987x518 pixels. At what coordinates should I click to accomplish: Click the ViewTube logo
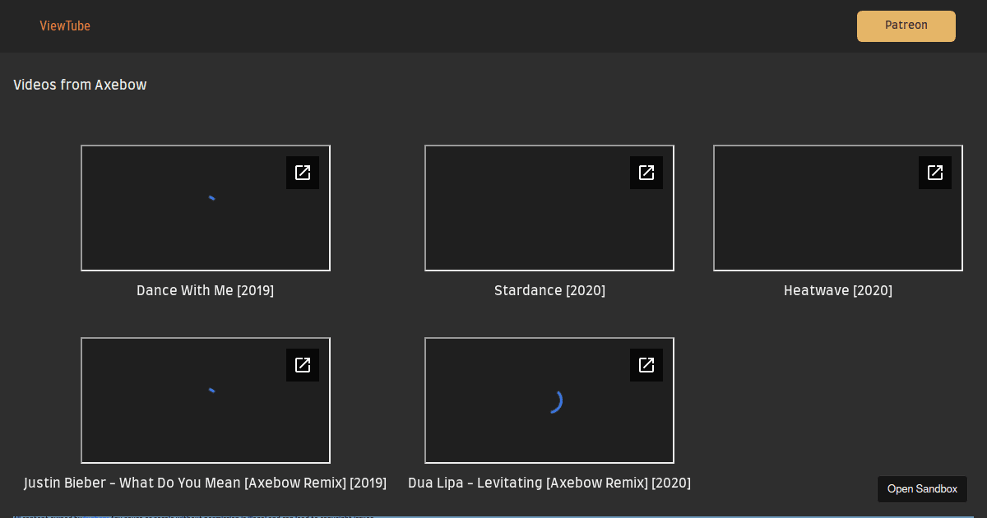point(65,25)
